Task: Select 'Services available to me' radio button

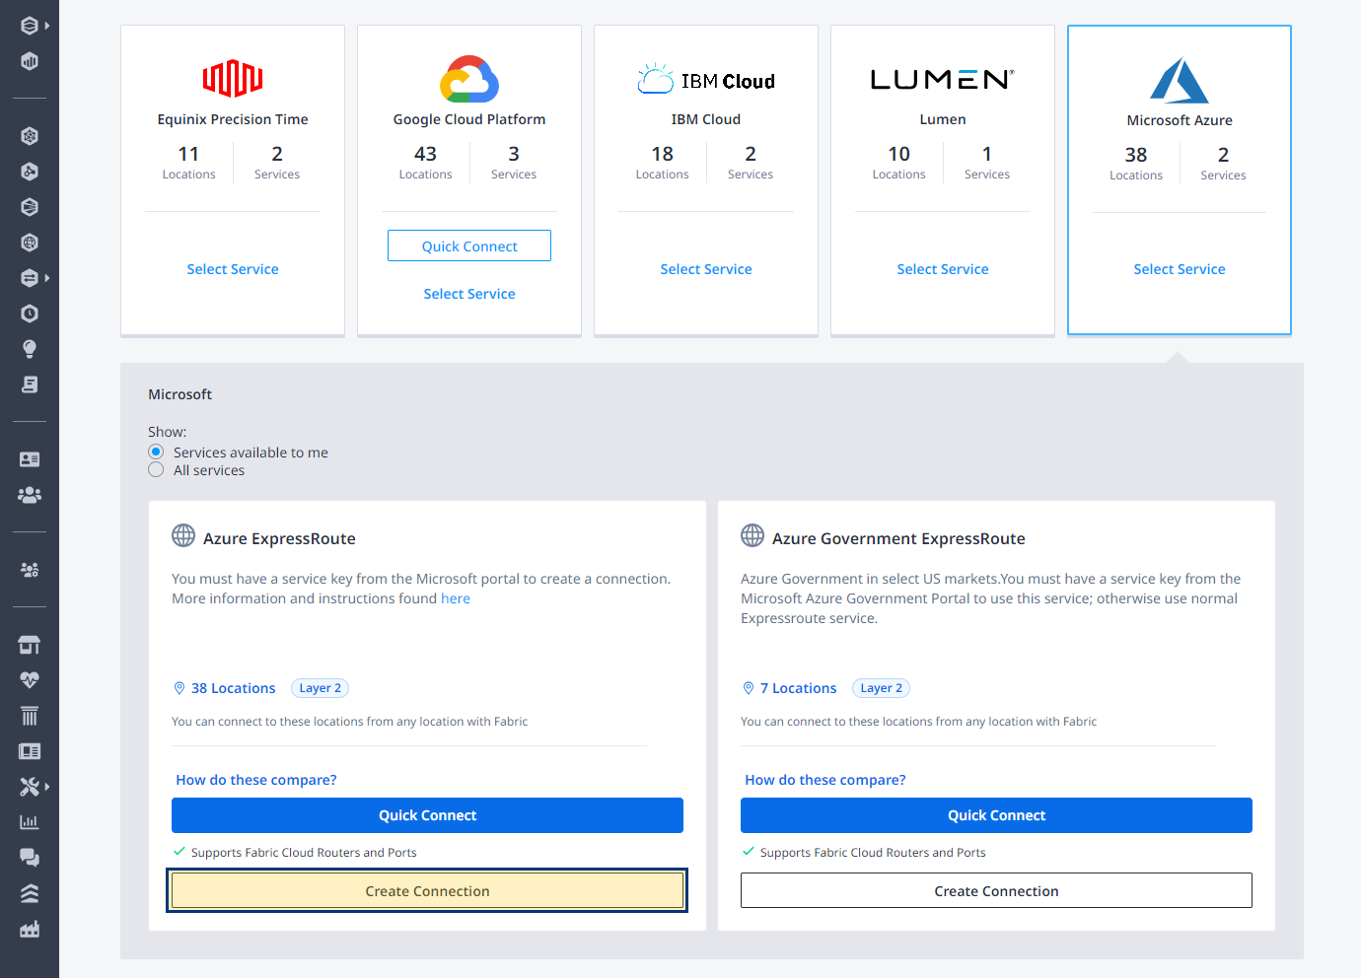Action: (x=156, y=452)
